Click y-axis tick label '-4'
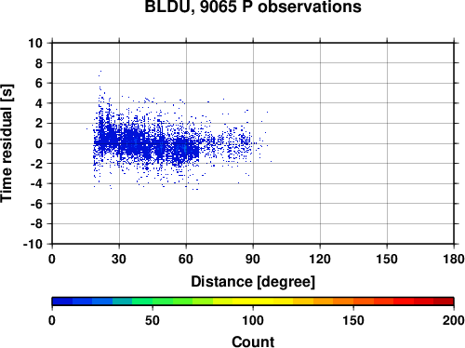 tap(36, 184)
